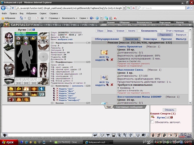Screen dimensions: 194x145
Task: Click the empty shield slot
Action: pos(43,57)
